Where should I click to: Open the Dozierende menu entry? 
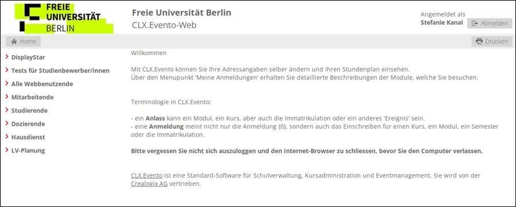(x=28, y=124)
